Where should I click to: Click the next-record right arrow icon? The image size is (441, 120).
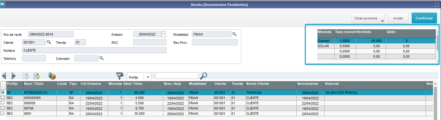coord(14,76)
